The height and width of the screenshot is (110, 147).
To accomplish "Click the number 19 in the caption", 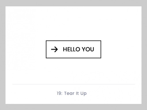I will point(59,93).
